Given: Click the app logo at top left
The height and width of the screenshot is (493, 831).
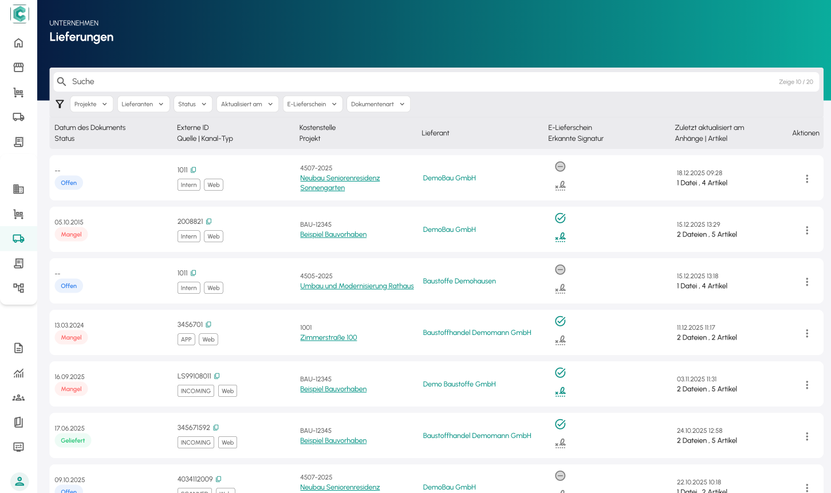Looking at the screenshot, I should coord(19,14).
